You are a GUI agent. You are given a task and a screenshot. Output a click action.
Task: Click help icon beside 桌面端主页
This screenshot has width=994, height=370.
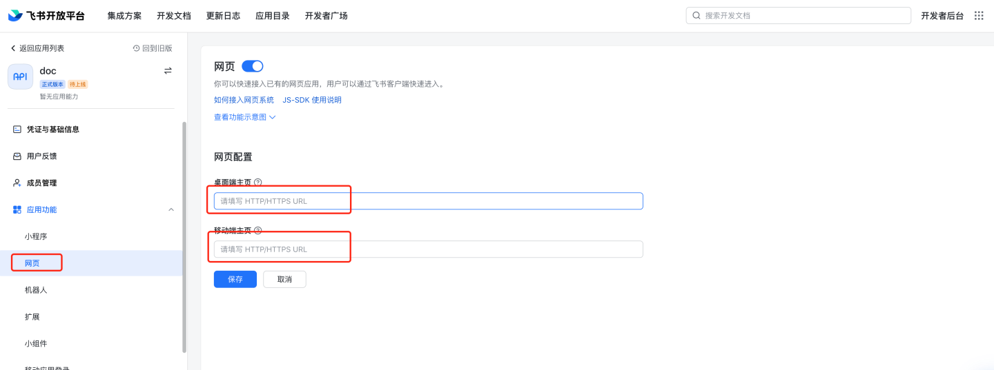coord(258,183)
